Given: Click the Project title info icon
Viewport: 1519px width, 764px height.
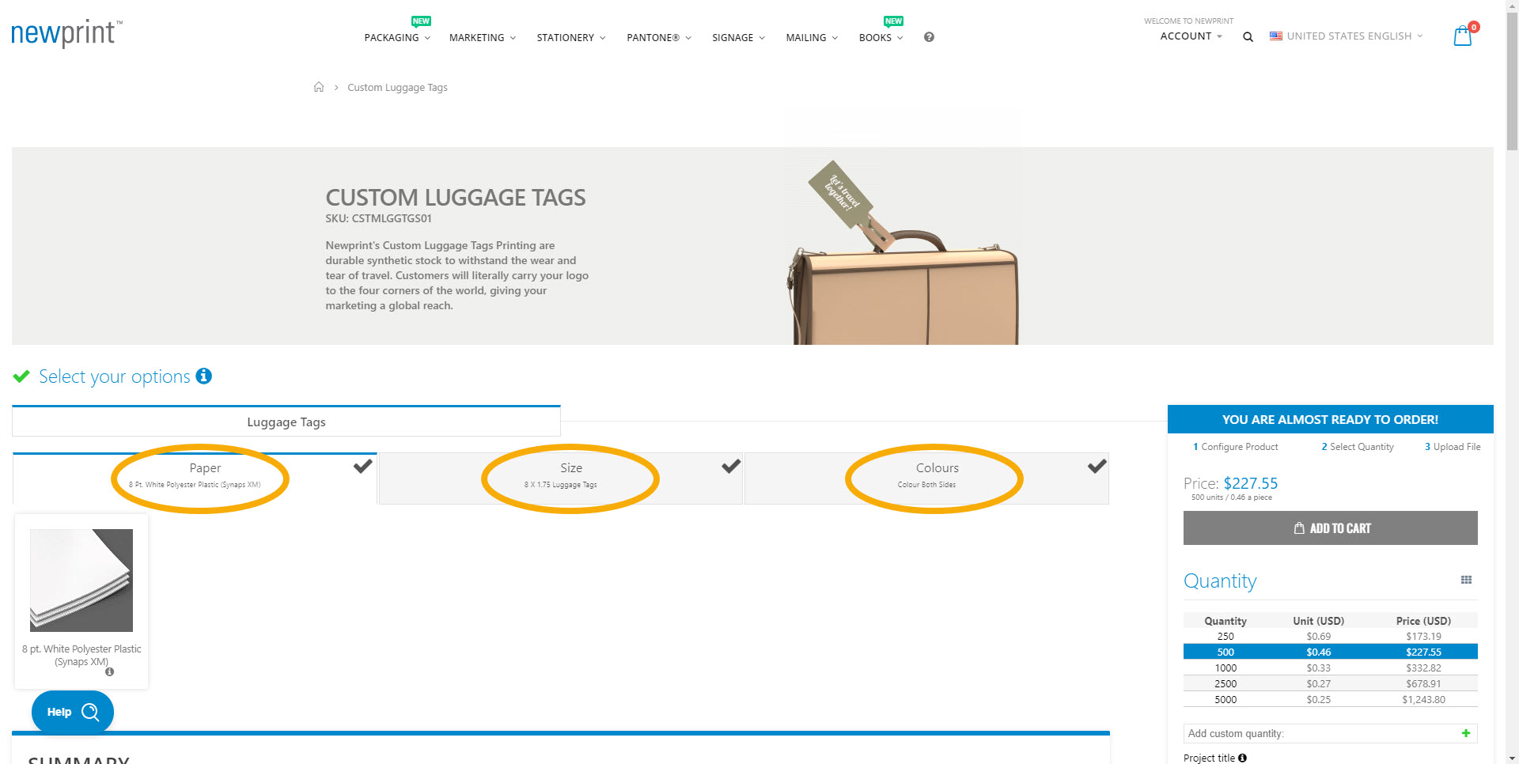Looking at the screenshot, I should (1242, 758).
